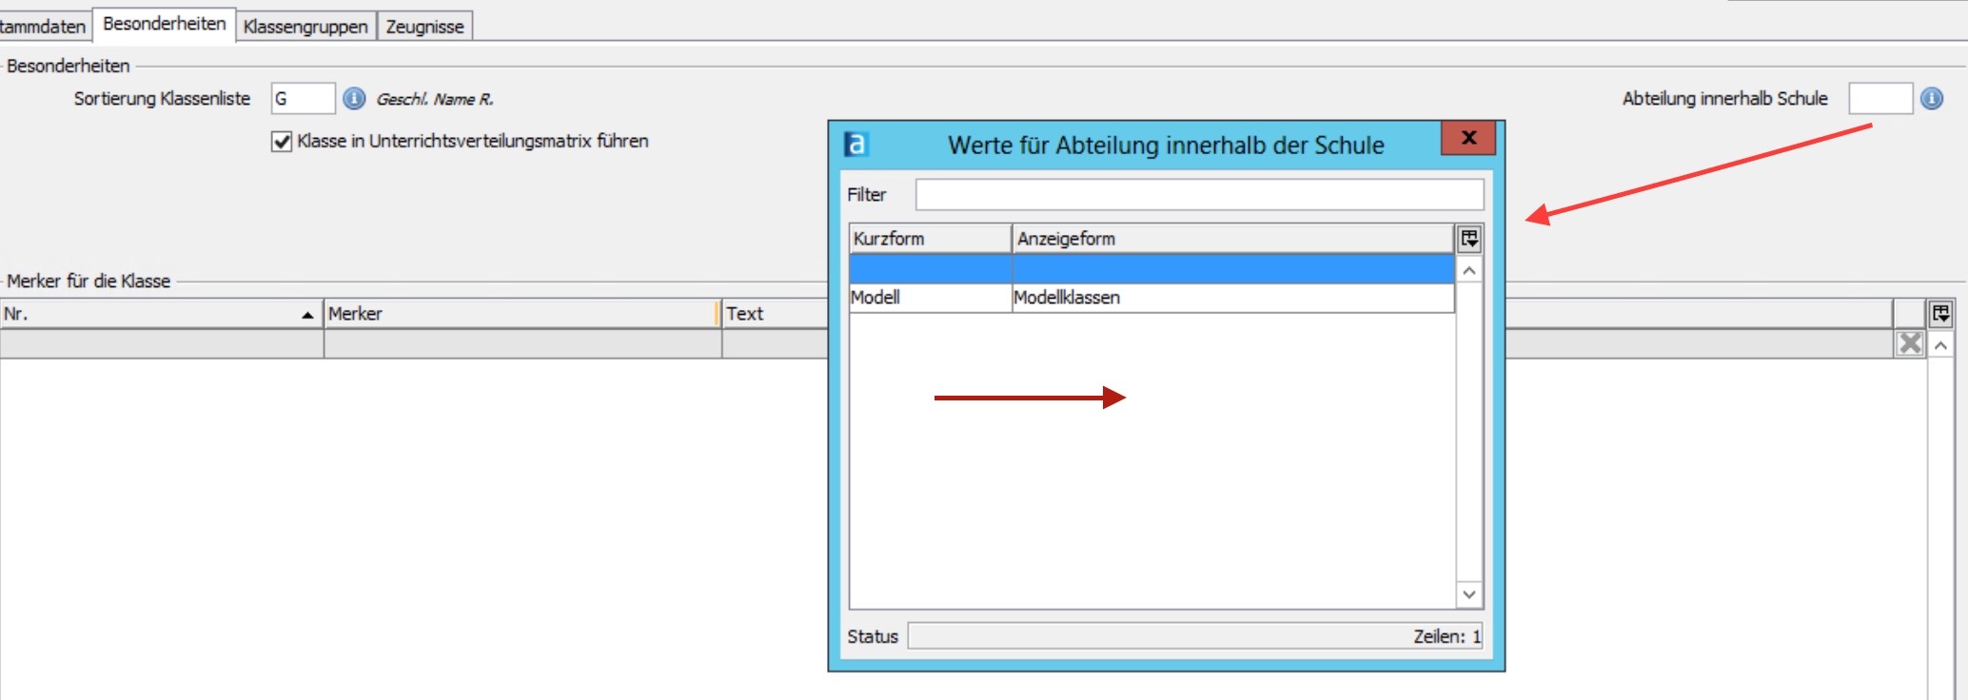This screenshot has width=1968, height=700.
Task: Click the Filter input field in dialog
Action: pyautogui.click(x=1199, y=194)
